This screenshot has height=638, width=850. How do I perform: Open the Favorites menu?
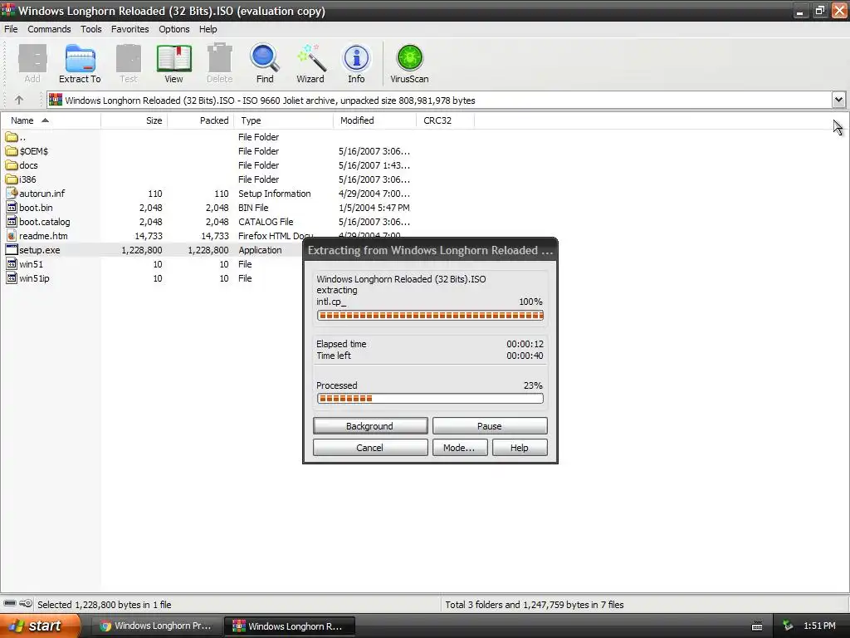[130, 29]
